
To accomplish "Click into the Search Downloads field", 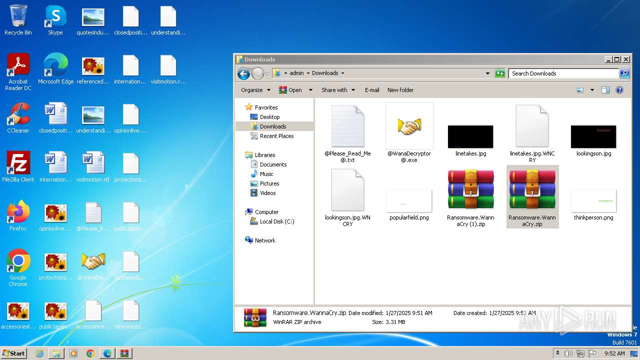I will pos(563,73).
